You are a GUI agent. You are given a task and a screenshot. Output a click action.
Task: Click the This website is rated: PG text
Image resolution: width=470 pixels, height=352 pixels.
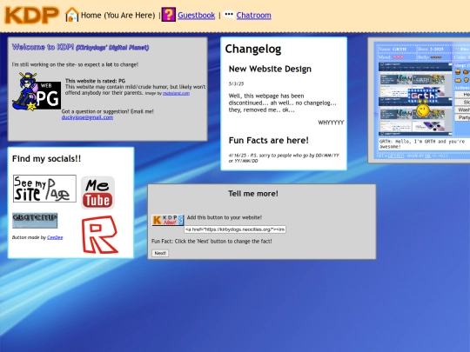[96, 81]
